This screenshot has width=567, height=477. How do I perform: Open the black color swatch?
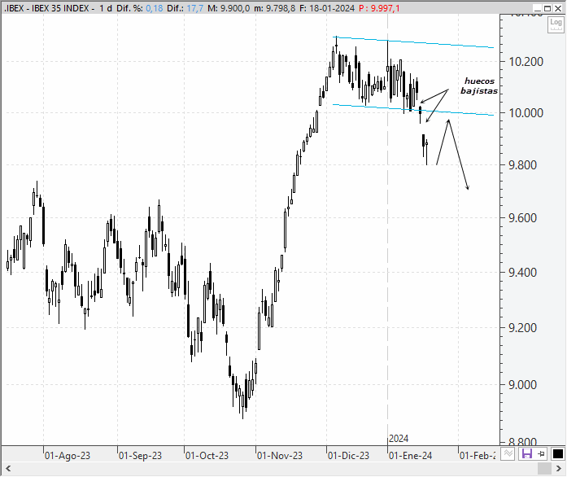click(x=557, y=454)
